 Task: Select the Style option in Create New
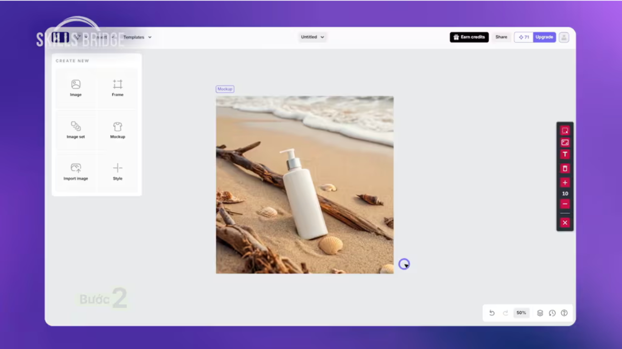tap(118, 172)
